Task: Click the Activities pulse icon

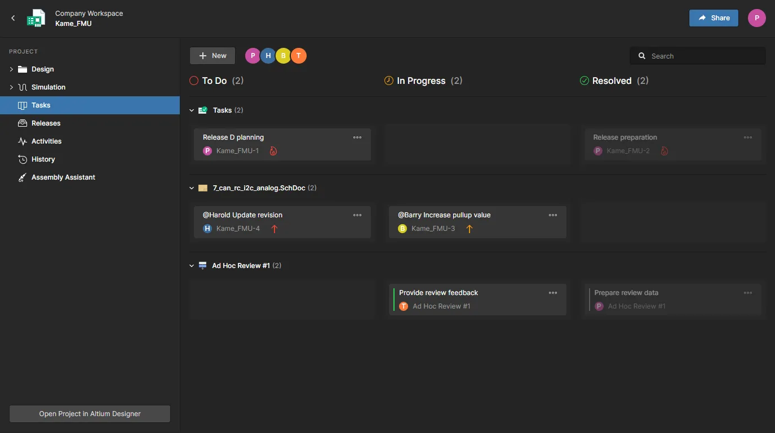Action: (23, 141)
